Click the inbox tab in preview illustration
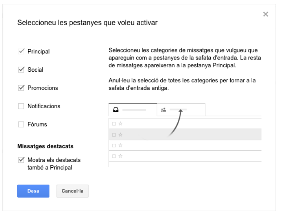The width and height of the screenshot is (281, 215). point(133,110)
